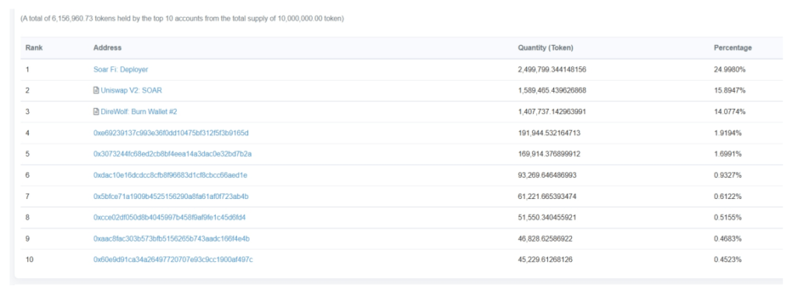Open address starting 0x5bfce71a1909b4
The width and height of the screenshot is (798, 307).
click(x=171, y=197)
